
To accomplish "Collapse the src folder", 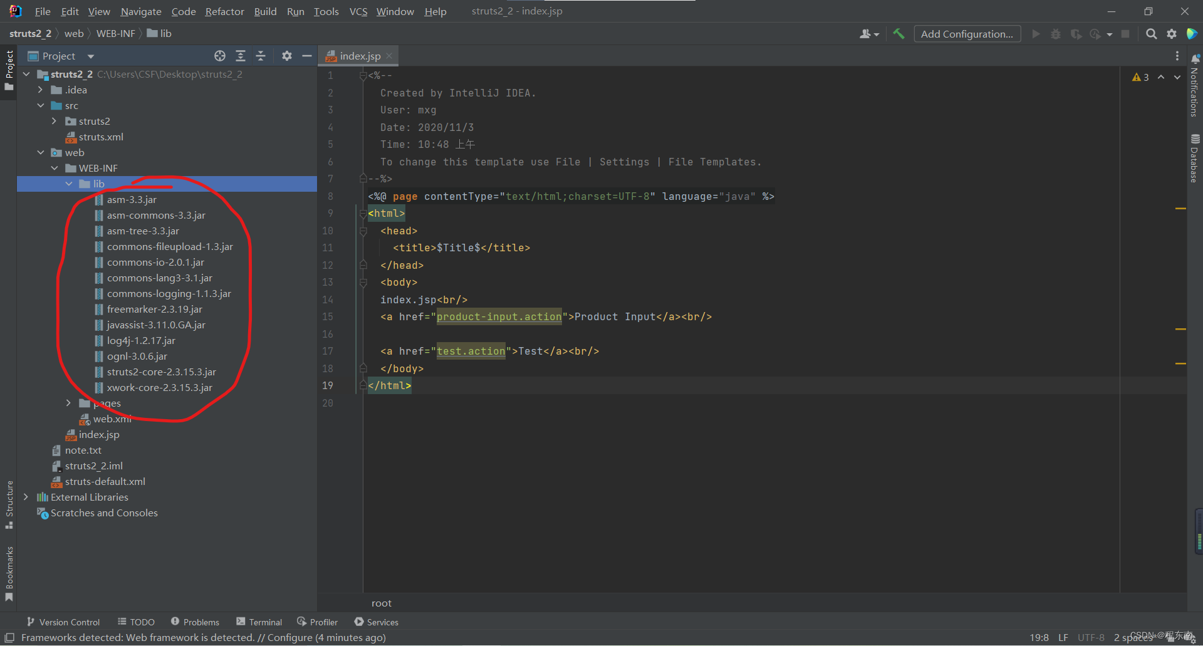I will click(41, 105).
